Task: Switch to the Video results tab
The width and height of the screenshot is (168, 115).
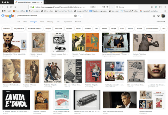Action: 25,22
